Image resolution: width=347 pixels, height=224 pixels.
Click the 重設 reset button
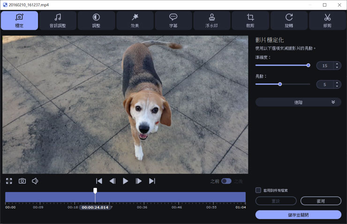276,201
